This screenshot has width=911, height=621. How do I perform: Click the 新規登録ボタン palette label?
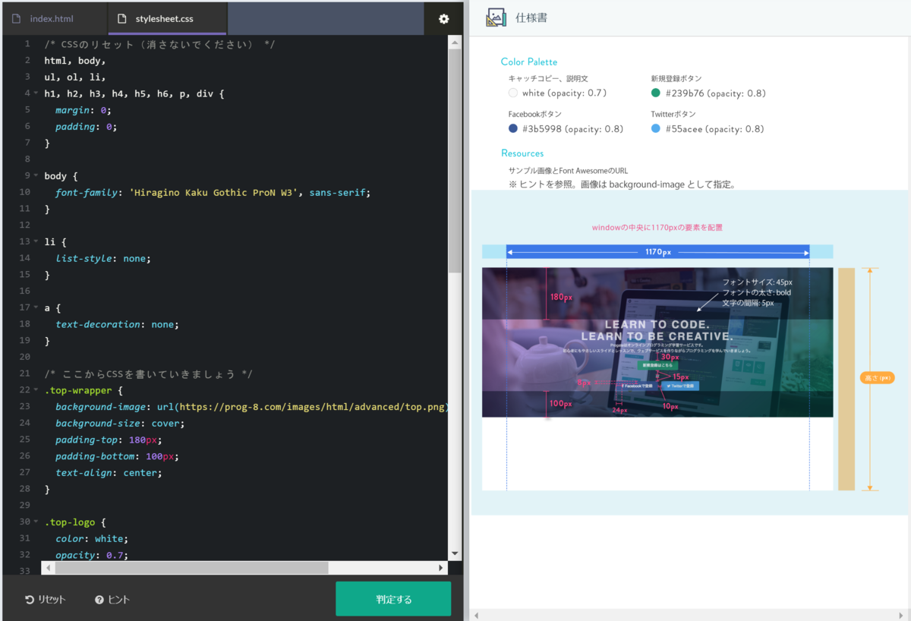coord(676,78)
